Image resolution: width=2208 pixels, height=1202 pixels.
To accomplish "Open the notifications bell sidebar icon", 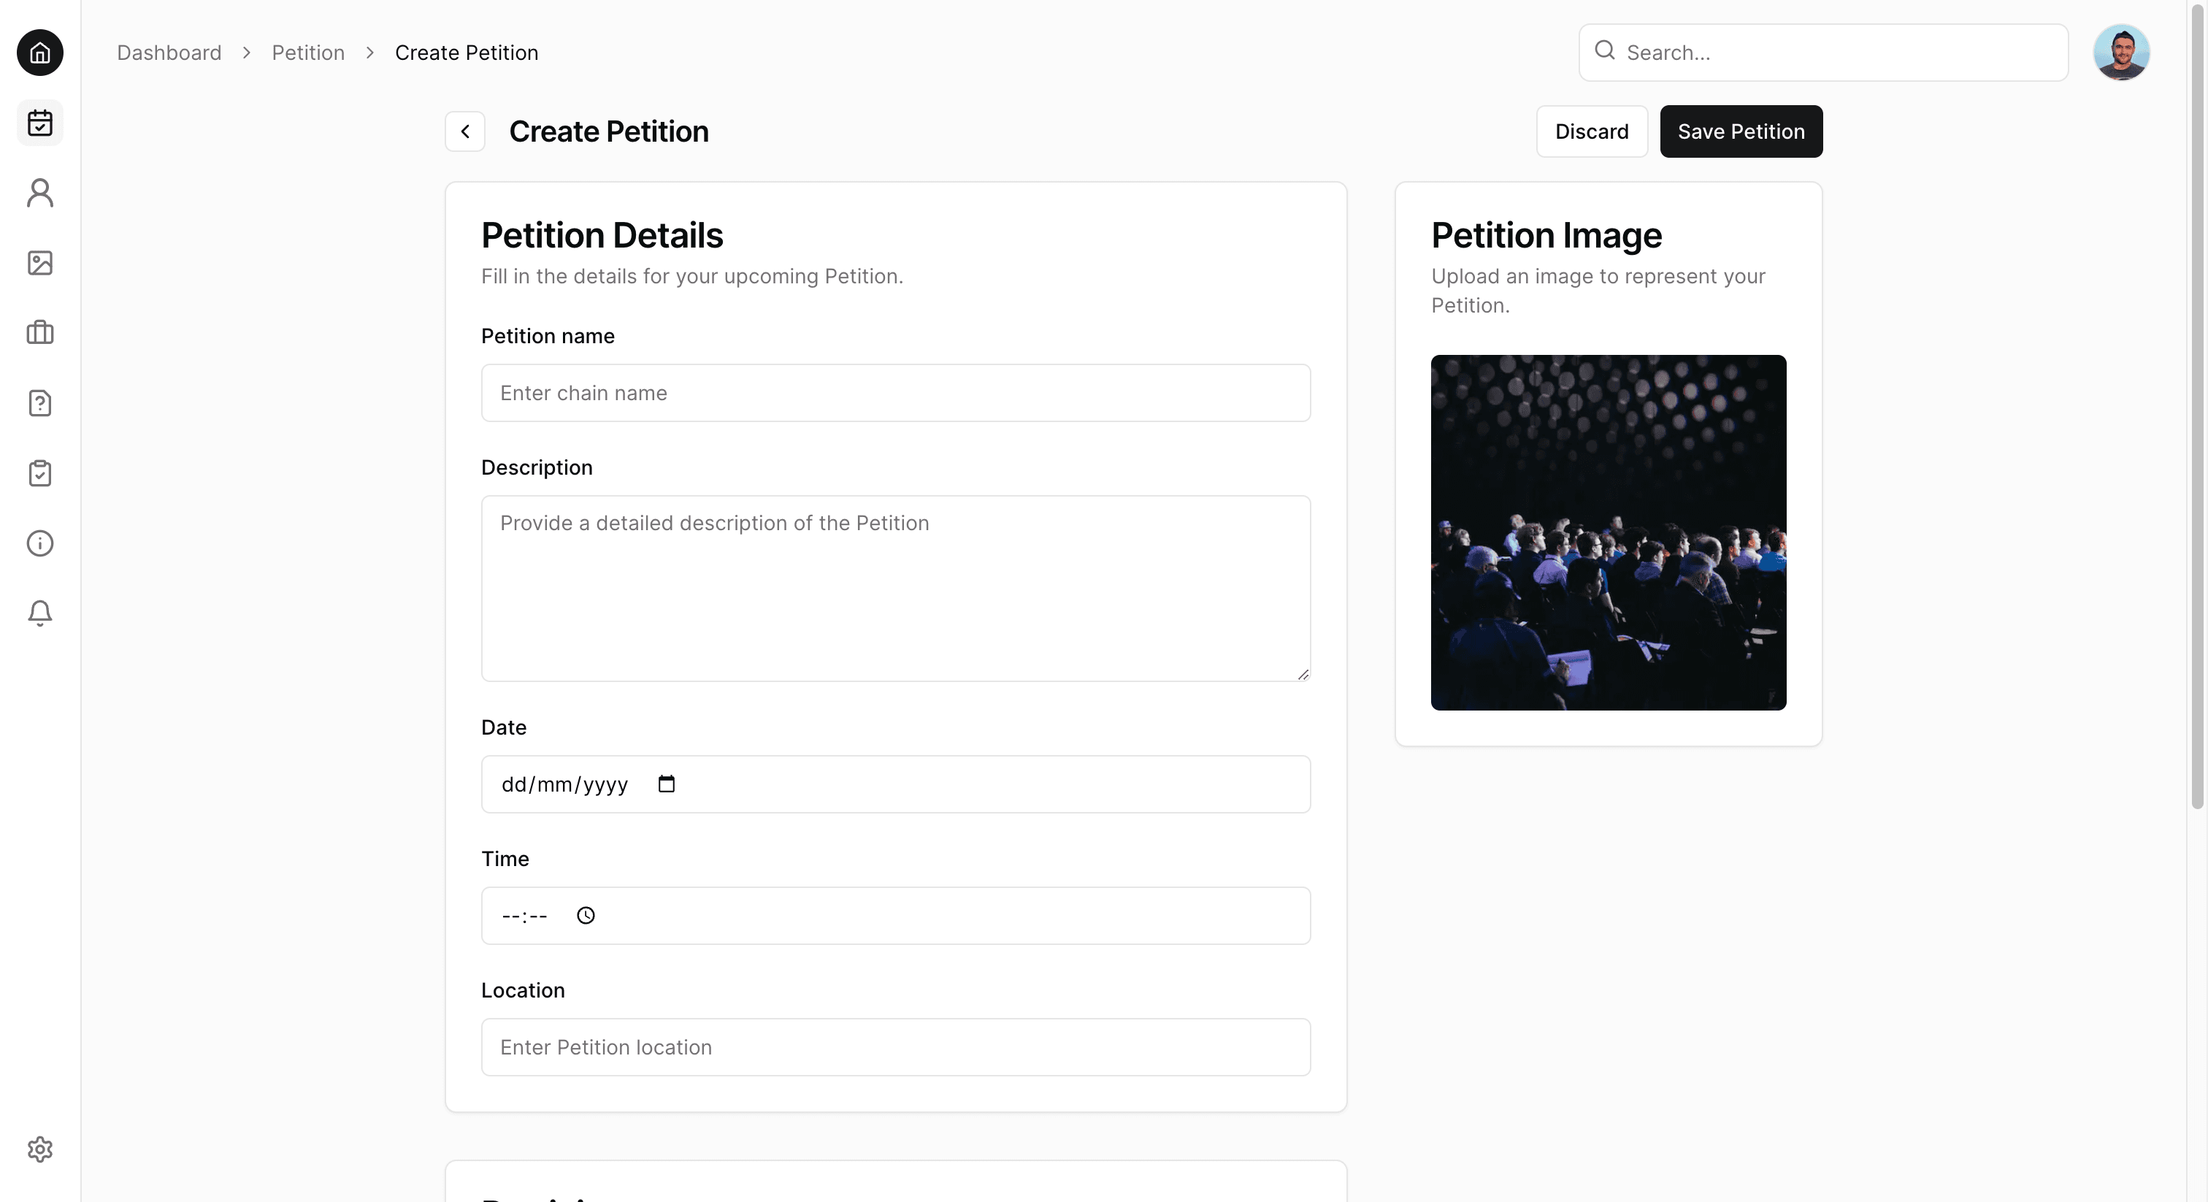I will (x=40, y=613).
